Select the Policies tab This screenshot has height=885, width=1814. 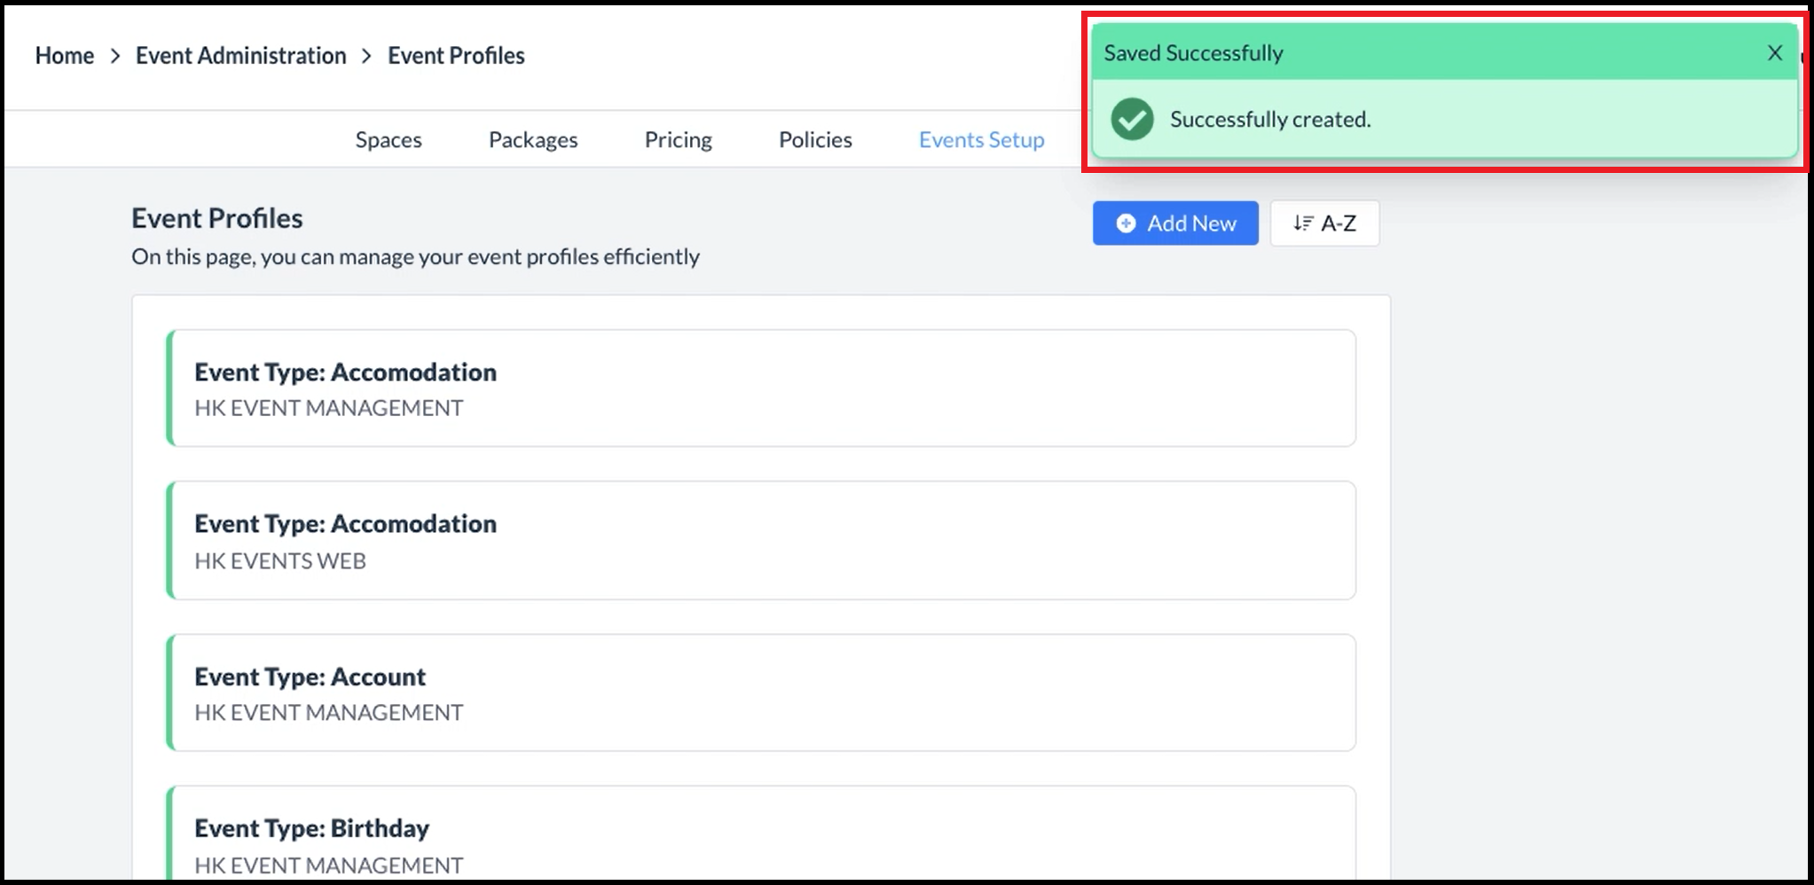tap(815, 140)
